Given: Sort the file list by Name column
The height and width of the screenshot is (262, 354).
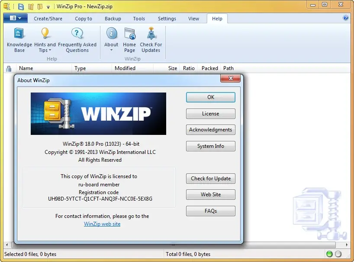Looking at the screenshot, I should pos(44,68).
